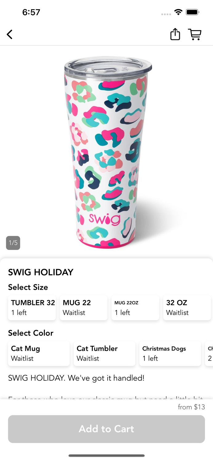The width and height of the screenshot is (213, 461).
Task: Pick the Cat Mug color option
Action: coord(39,353)
